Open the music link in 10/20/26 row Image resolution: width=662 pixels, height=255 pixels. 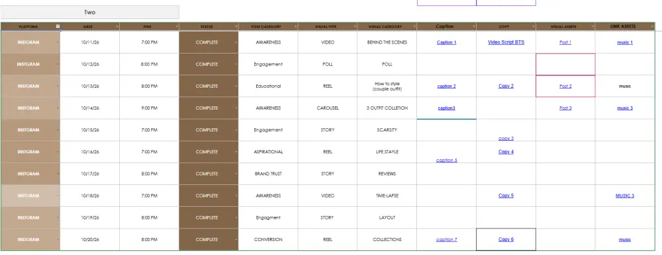625,240
